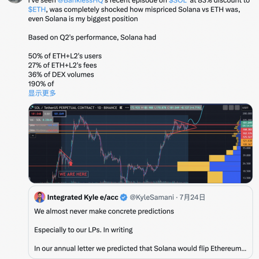Viewport: 259px width, 259px height.
Task: Open the @KyleSamani handle
Action: click(152, 197)
